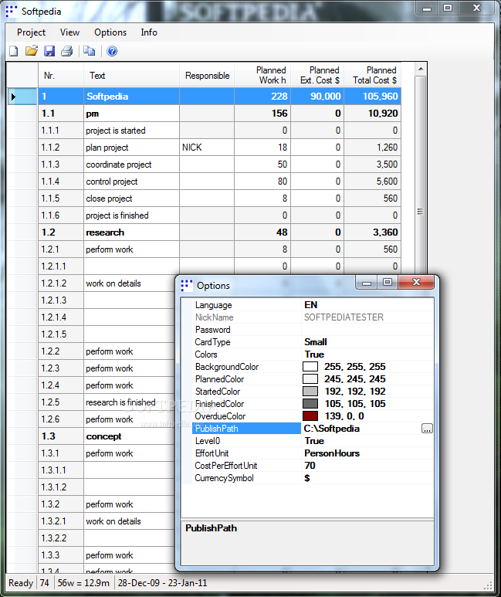The width and height of the screenshot is (501, 597).
Task: Click the StartedColor gray swatch
Action: pos(310,392)
